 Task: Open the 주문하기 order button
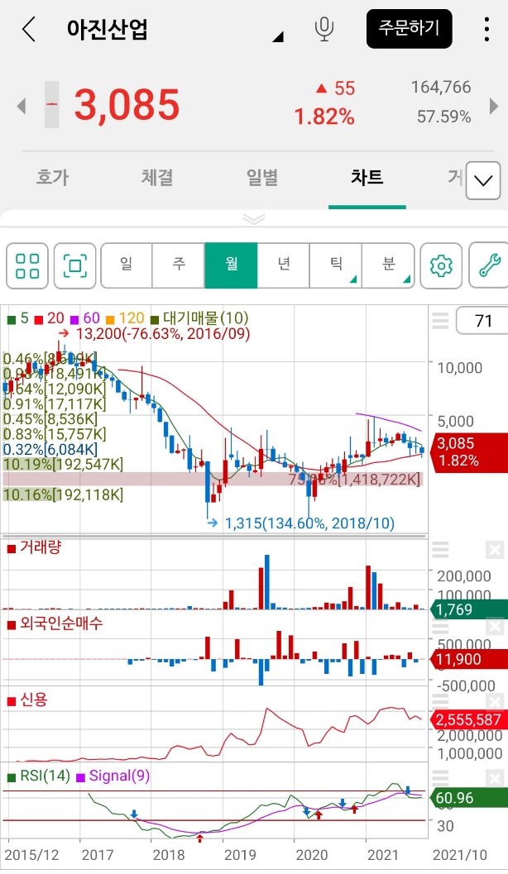point(410,28)
